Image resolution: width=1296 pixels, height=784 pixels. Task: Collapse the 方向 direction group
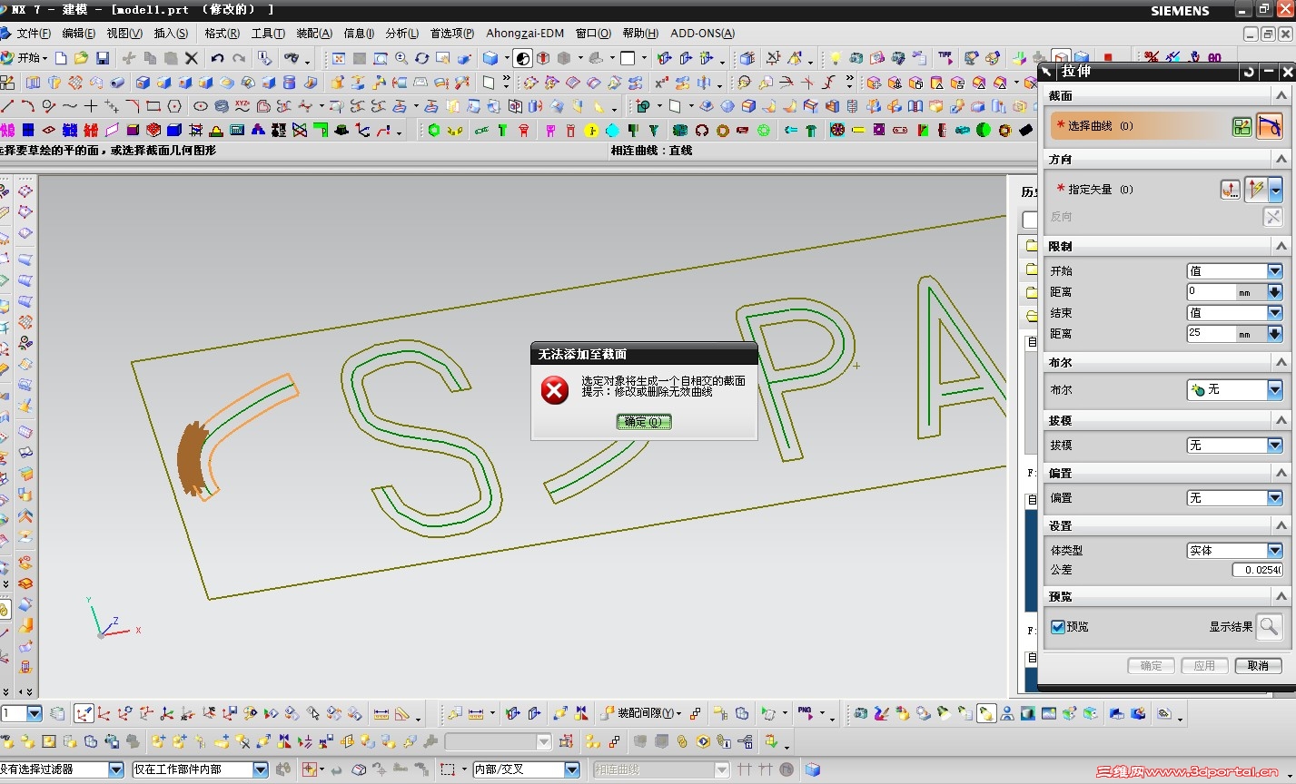(x=1281, y=159)
